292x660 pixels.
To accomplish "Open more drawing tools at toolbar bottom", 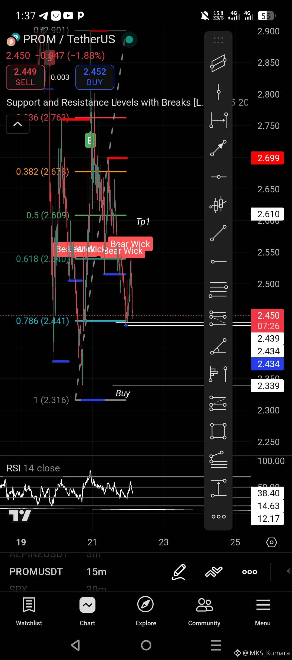I will pos(218,516).
